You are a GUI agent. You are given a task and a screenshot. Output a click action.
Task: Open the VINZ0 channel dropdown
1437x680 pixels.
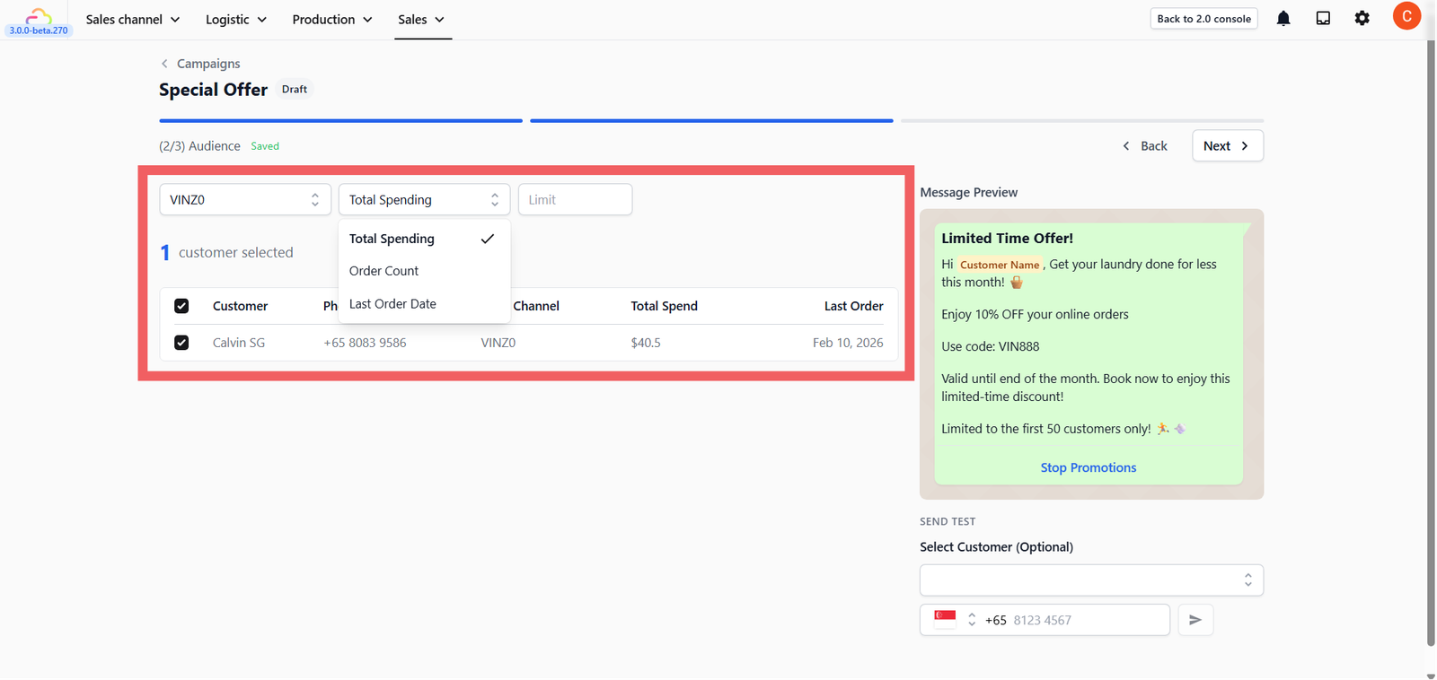point(245,199)
